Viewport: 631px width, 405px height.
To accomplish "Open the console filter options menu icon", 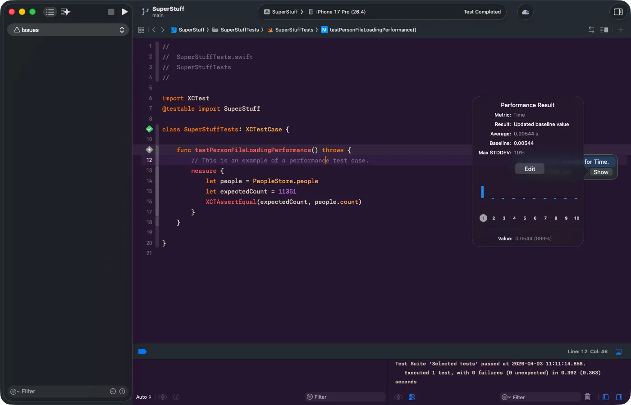I will [x=507, y=397].
